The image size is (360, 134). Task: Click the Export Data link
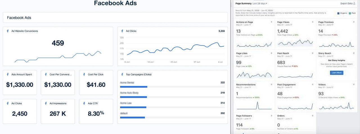pos(346,4)
